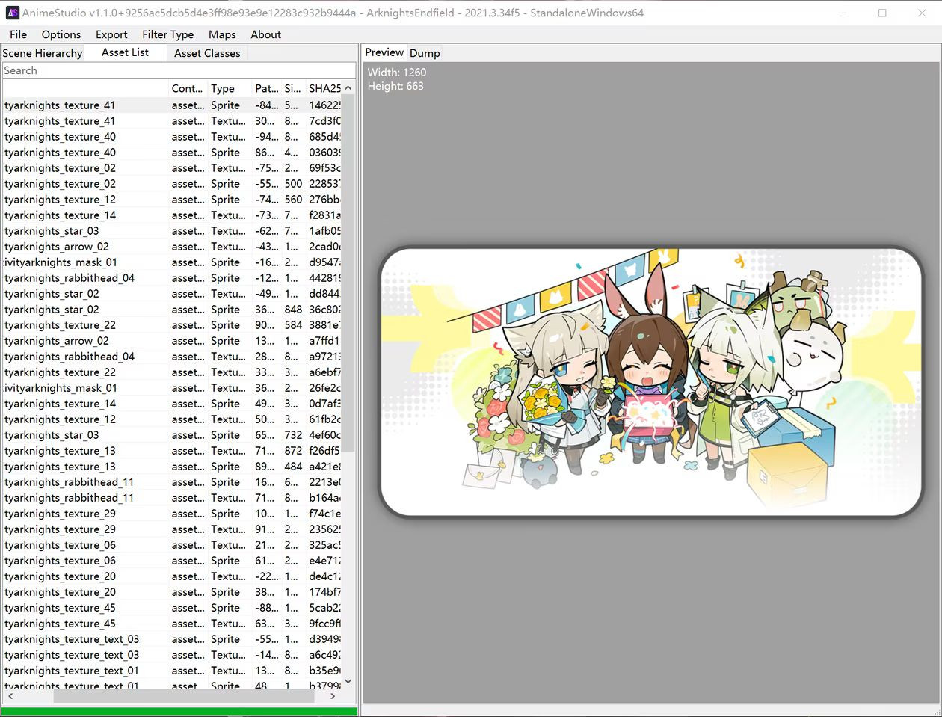The width and height of the screenshot is (942, 717).
Task: Select the tyarknights_texture_29 Sprite row
Action: 172,514
